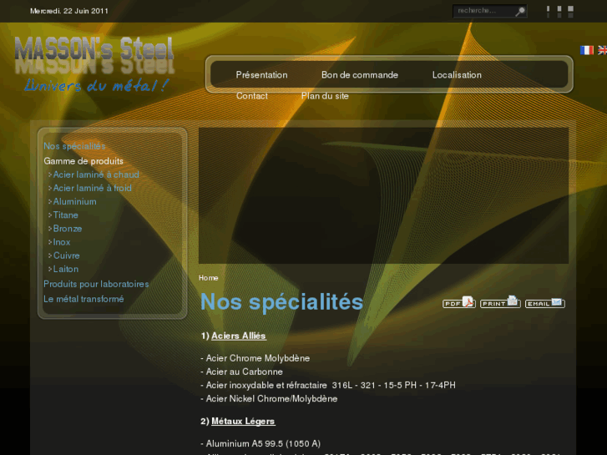Select Nos spécialités in sidebar
Viewport: 607px width, 455px height.
(74, 146)
